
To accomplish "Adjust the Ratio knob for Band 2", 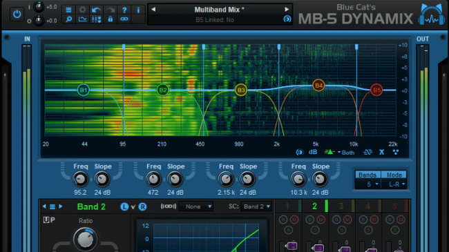I will click(86, 239).
